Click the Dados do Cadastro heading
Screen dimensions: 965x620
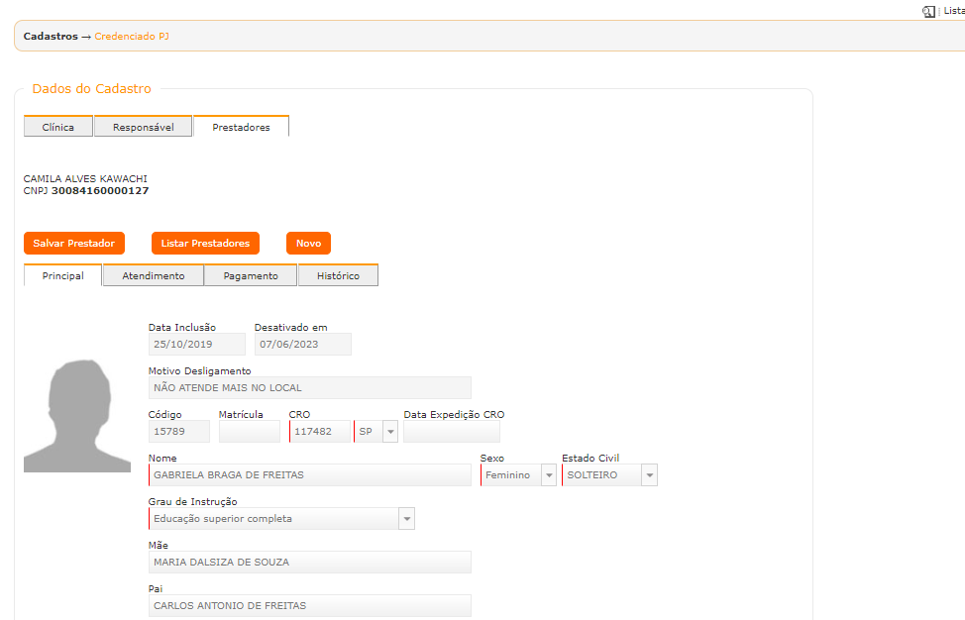[92, 88]
